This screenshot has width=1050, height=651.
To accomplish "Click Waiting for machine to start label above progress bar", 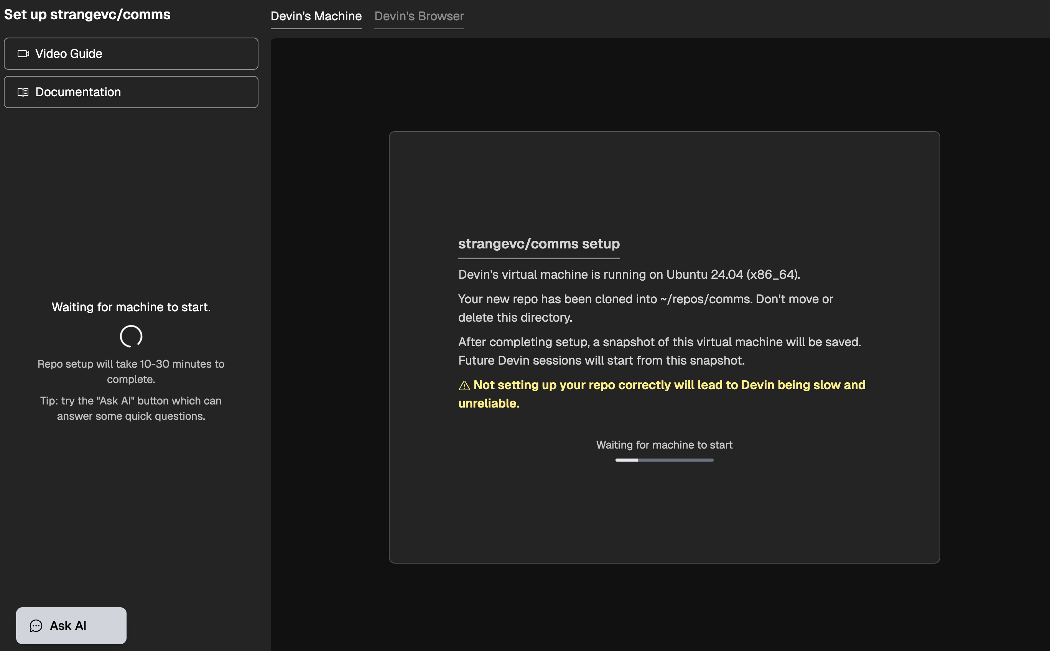I will click(664, 445).
